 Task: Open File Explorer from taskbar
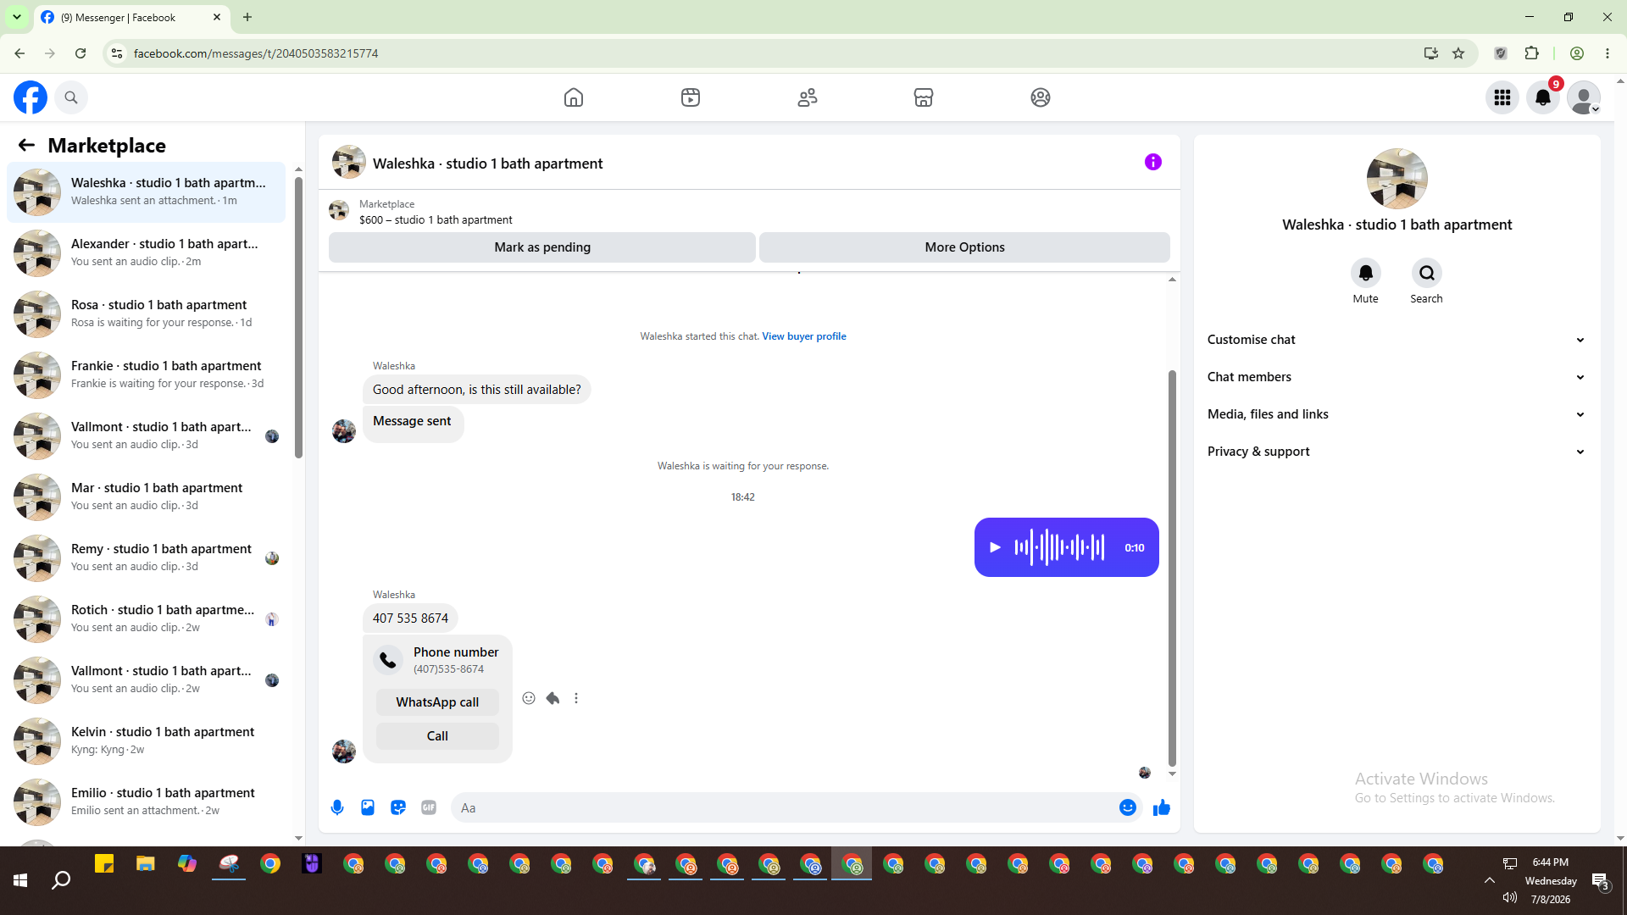(146, 865)
